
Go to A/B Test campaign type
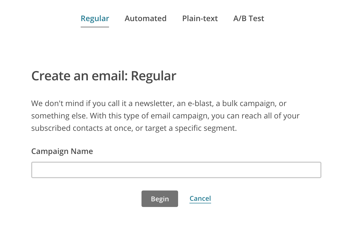coord(248,19)
